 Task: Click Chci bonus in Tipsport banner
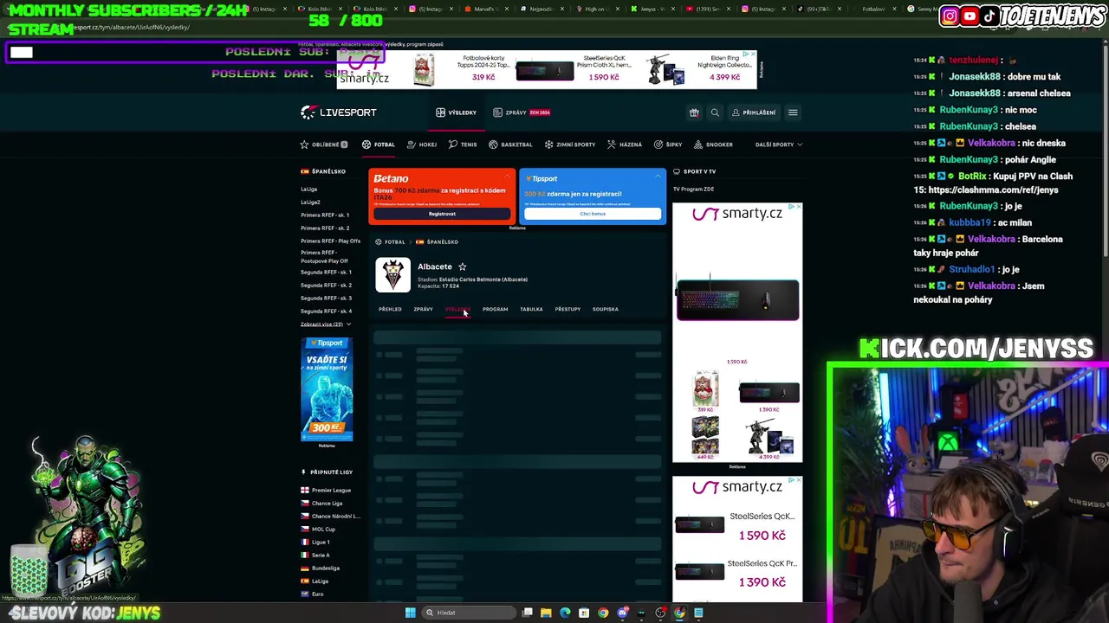tap(593, 214)
